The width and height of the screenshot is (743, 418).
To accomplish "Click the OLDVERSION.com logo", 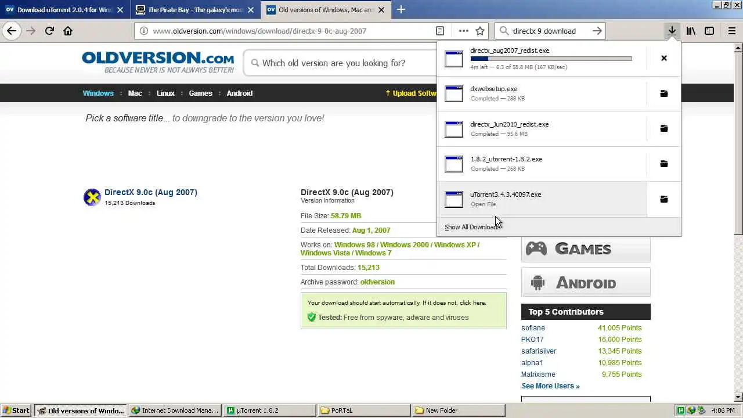I will tap(158, 62).
